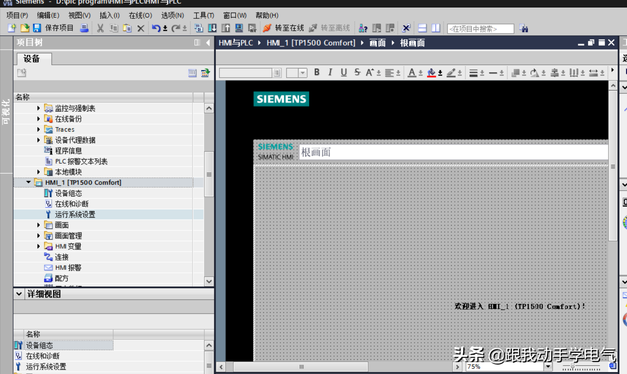Toggle italic text formatting
This screenshot has width=627, height=374.
click(330, 72)
